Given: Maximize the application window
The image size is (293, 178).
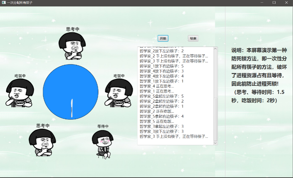Looking at the screenshot, I should [x=274, y=3].
